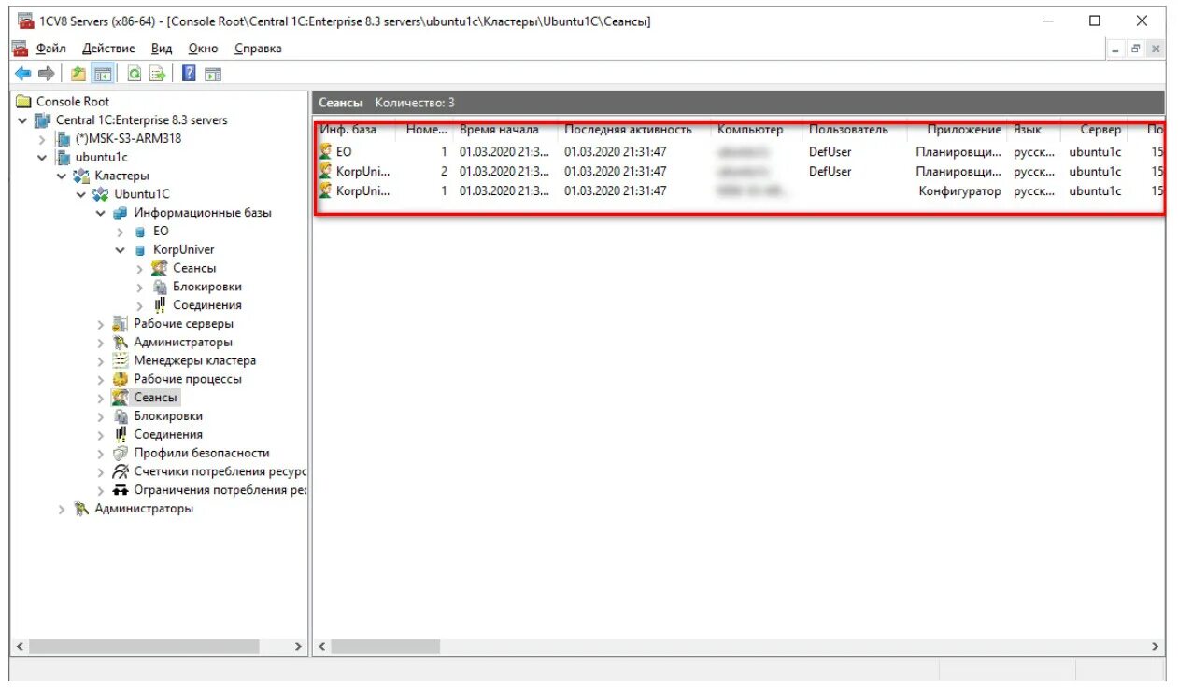
Task: Toggle the Show/Hide Action Pane toolbar icon
Action: click(x=213, y=74)
